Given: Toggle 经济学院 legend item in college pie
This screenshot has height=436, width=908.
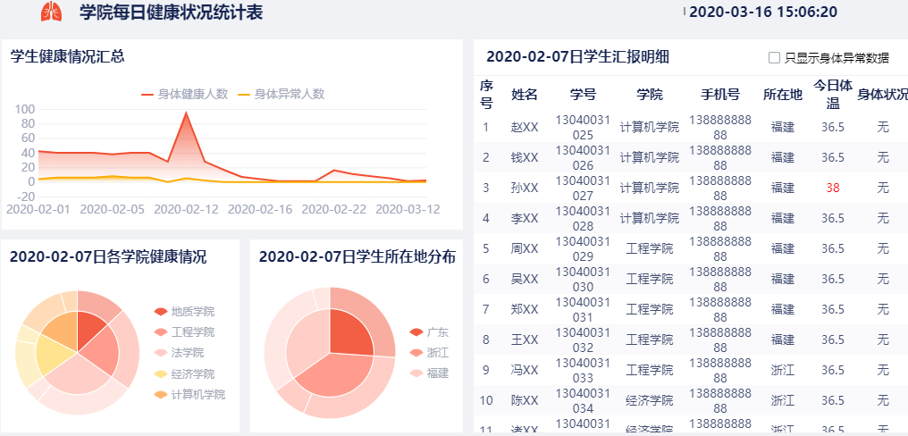Looking at the screenshot, I should click(184, 373).
